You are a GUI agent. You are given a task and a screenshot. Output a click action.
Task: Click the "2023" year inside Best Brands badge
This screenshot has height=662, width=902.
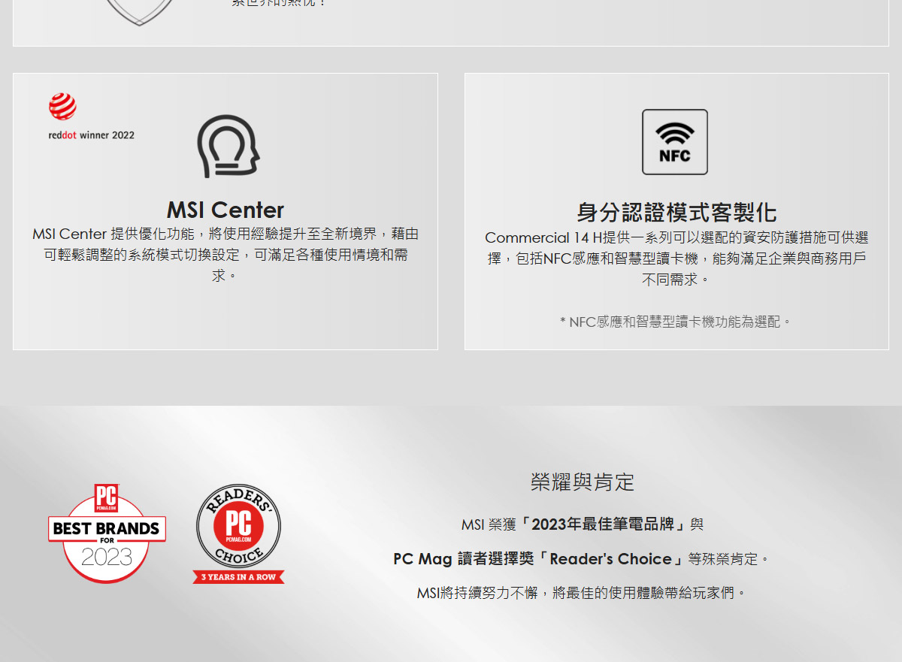106,558
